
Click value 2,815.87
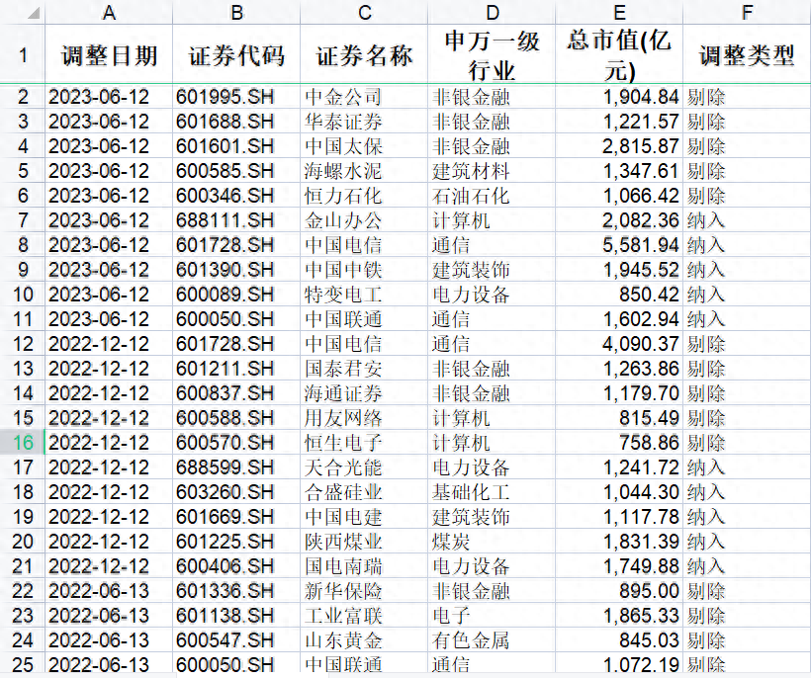(x=619, y=146)
